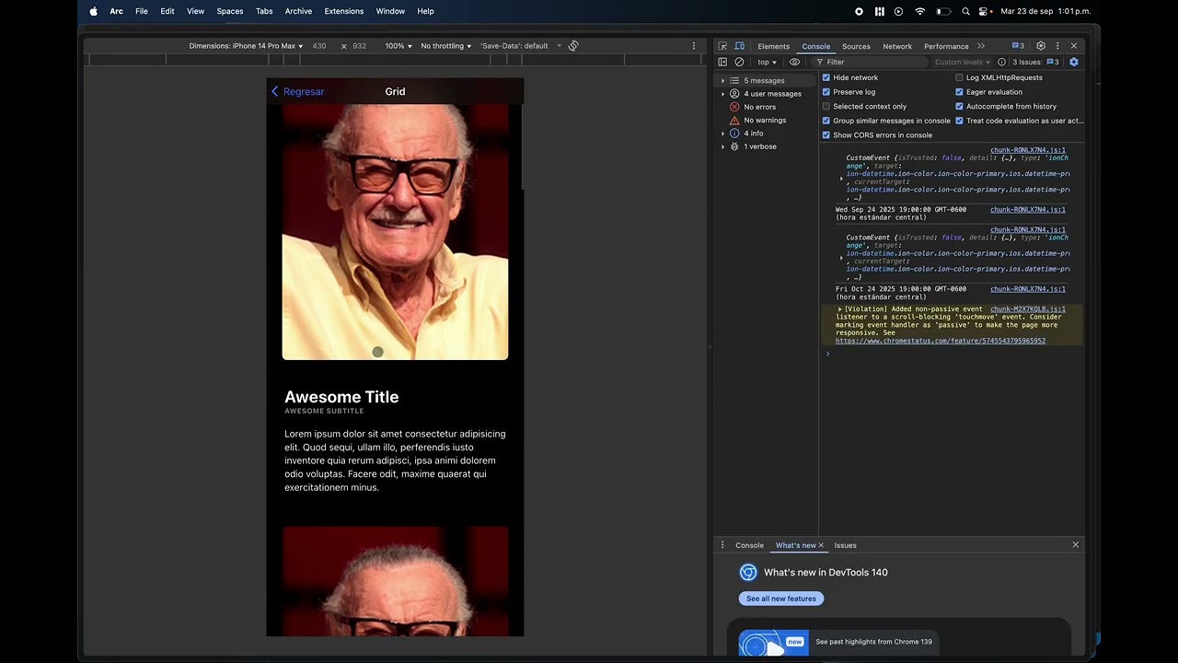
Task: Click the device width field showing 430
Action: [319, 45]
